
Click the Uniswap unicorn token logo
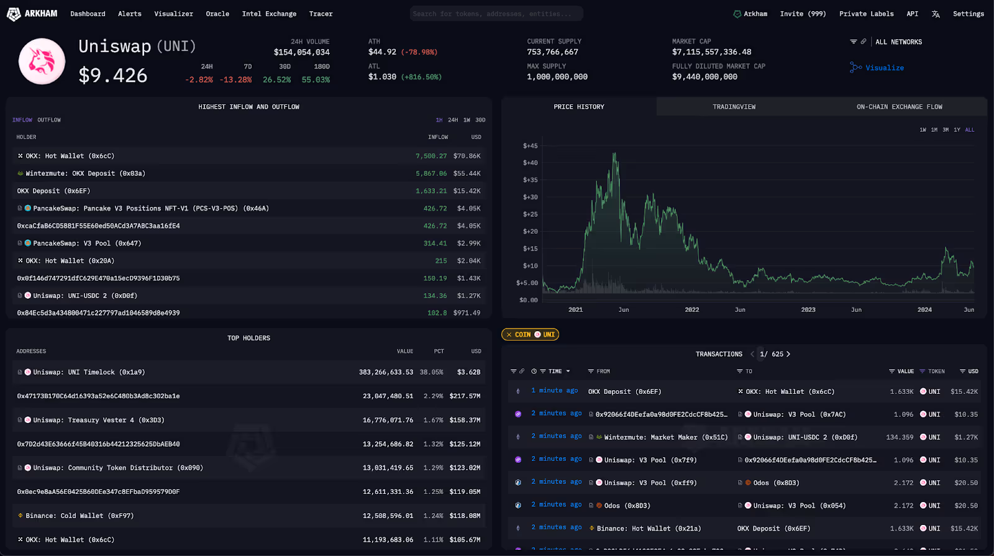pos(42,62)
